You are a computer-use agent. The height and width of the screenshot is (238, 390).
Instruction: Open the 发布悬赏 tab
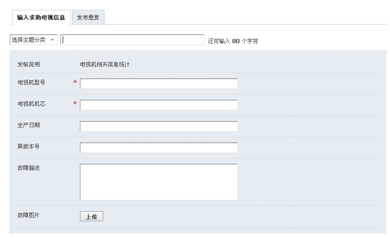(x=88, y=17)
